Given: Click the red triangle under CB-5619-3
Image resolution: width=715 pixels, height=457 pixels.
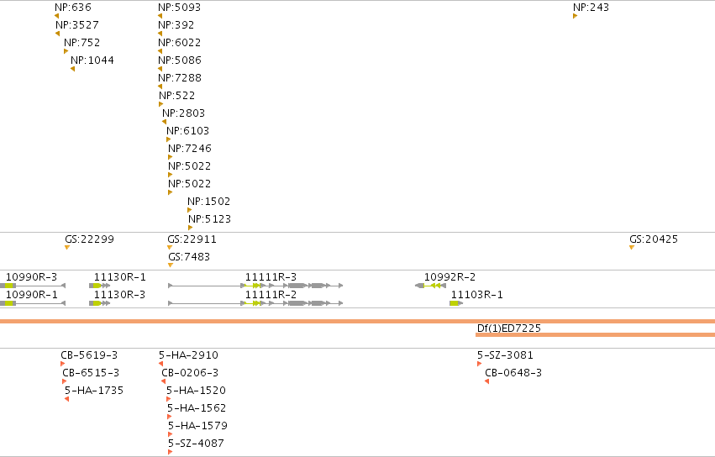Looking at the screenshot, I should click(62, 364).
